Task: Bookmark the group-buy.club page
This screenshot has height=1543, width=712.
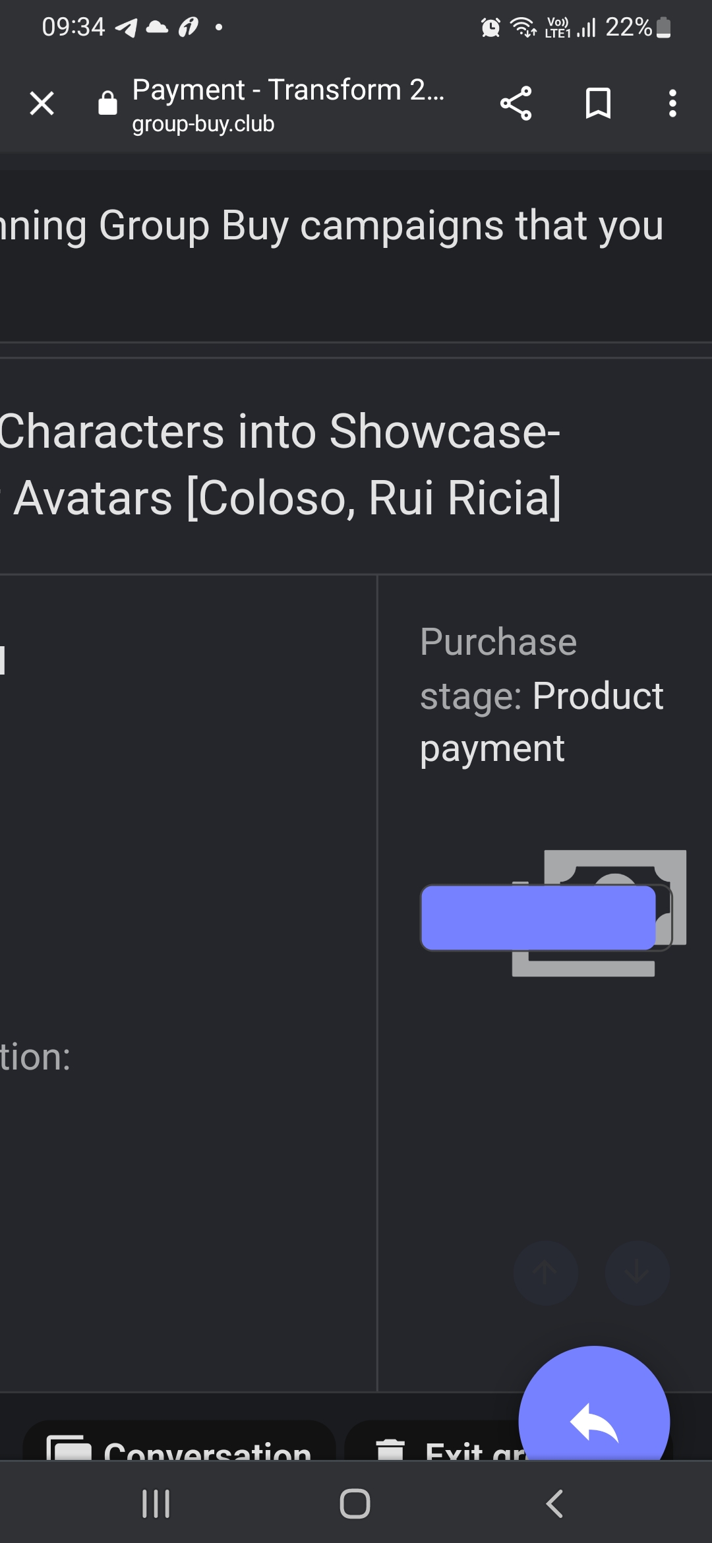Action: pyautogui.click(x=598, y=104)
